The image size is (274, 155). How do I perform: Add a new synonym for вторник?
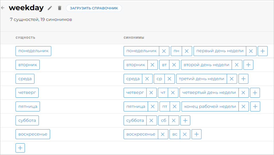[x=248, y=65]
